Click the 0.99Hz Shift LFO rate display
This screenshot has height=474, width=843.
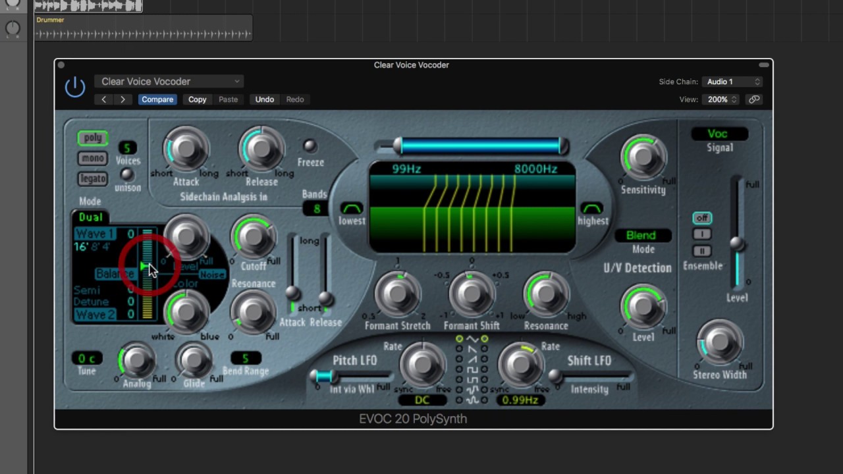(x=520, y=400)
